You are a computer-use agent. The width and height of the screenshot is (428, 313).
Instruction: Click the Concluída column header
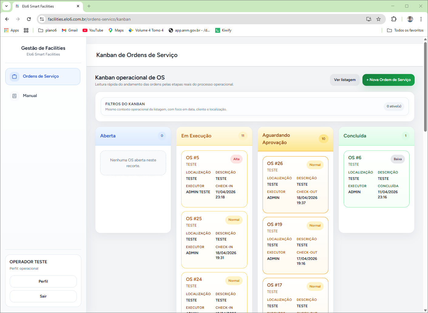(376, 136)
